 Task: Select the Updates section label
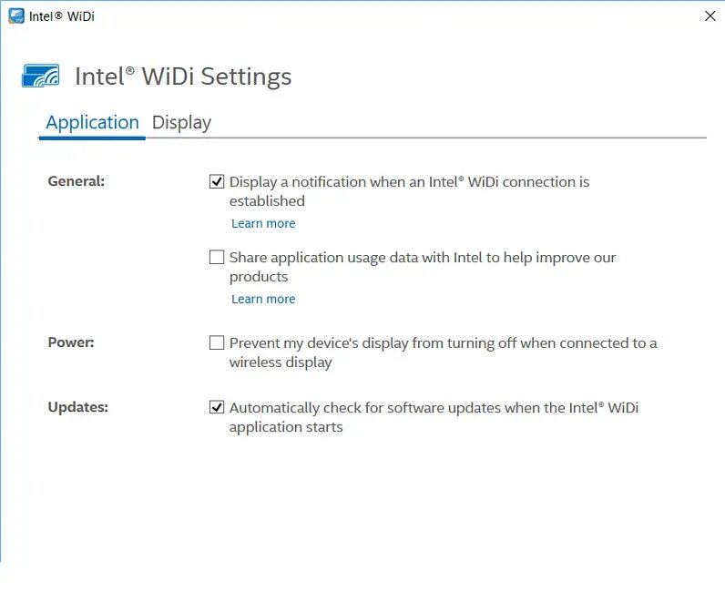click(77, 407)
